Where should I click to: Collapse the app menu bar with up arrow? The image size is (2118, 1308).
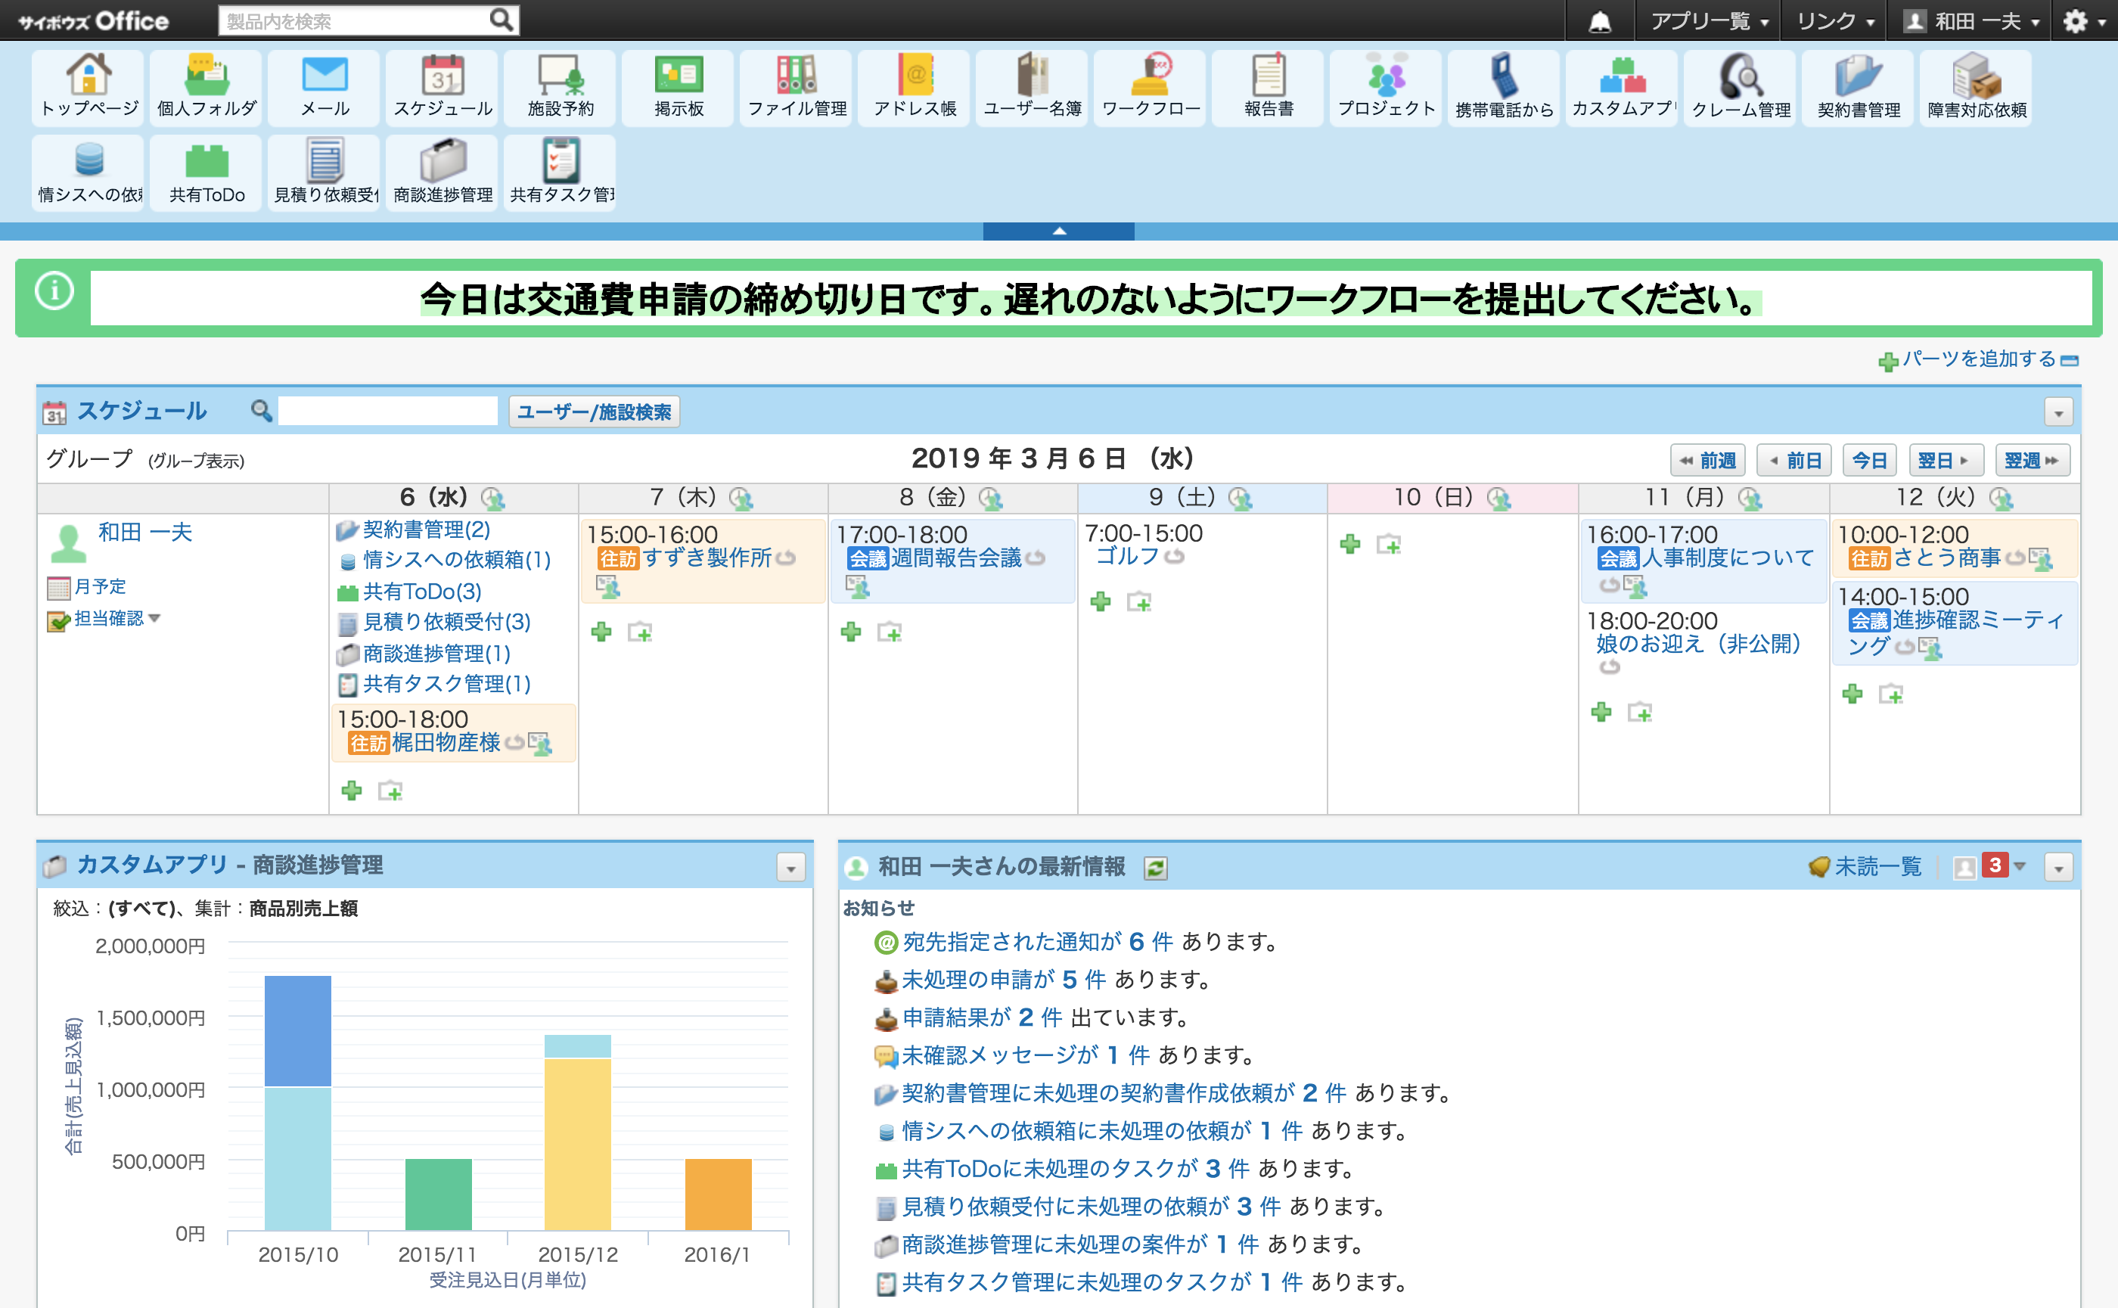click(x=1058, y=231)
